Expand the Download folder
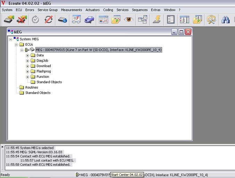The image size is (235, 178). coord(27,66)
